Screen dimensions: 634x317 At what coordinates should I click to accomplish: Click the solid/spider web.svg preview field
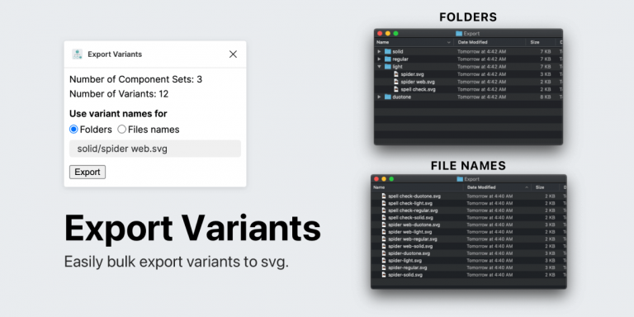[155, 149]
